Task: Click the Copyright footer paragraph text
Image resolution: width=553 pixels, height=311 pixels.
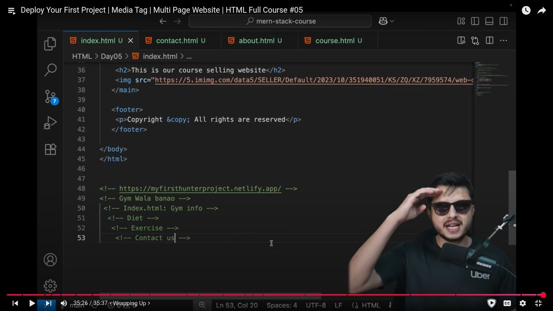Action: [206, 119]
